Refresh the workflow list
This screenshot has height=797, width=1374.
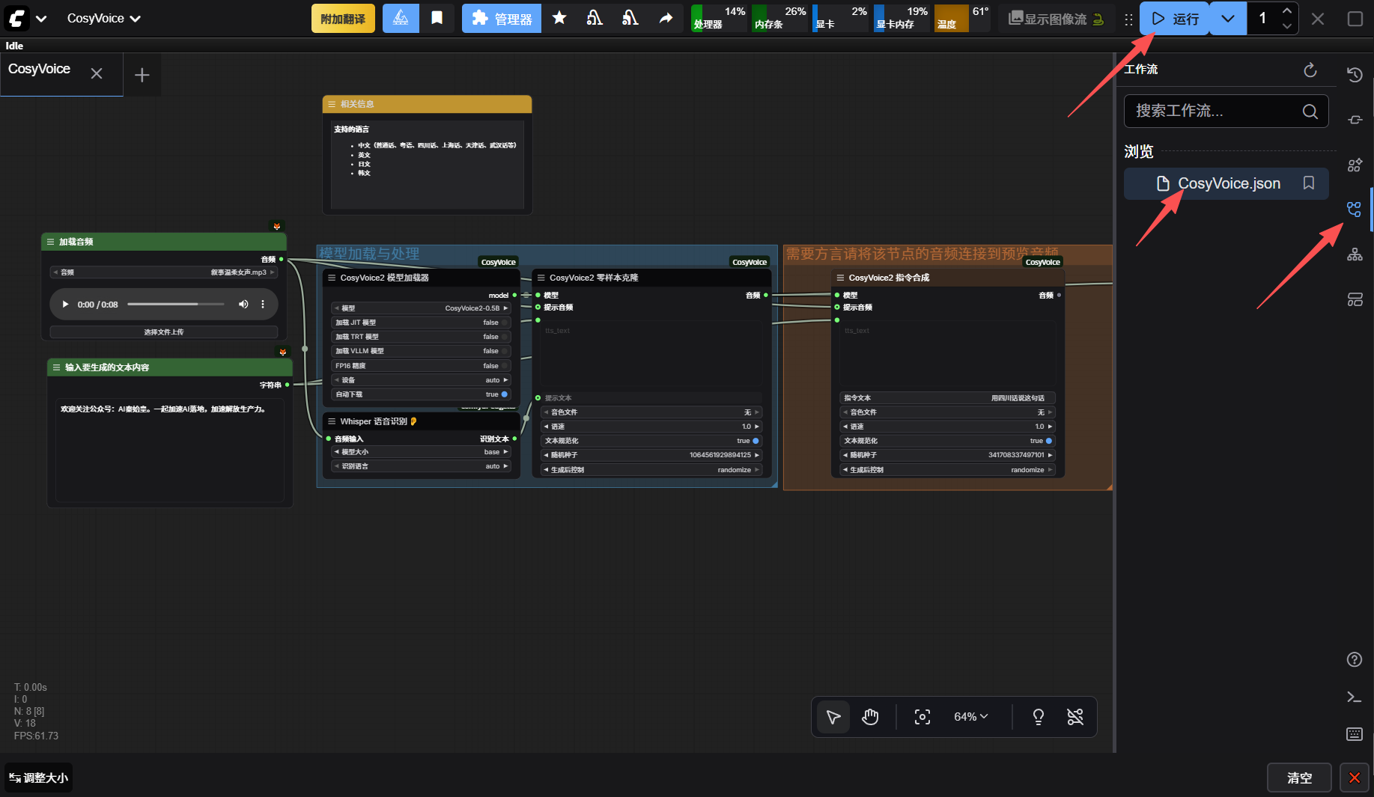tap(1310, 70)
